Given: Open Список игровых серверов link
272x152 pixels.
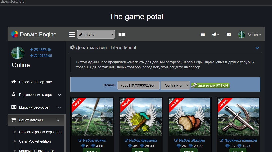Looking at the screenshot, I should pos(40,132).
